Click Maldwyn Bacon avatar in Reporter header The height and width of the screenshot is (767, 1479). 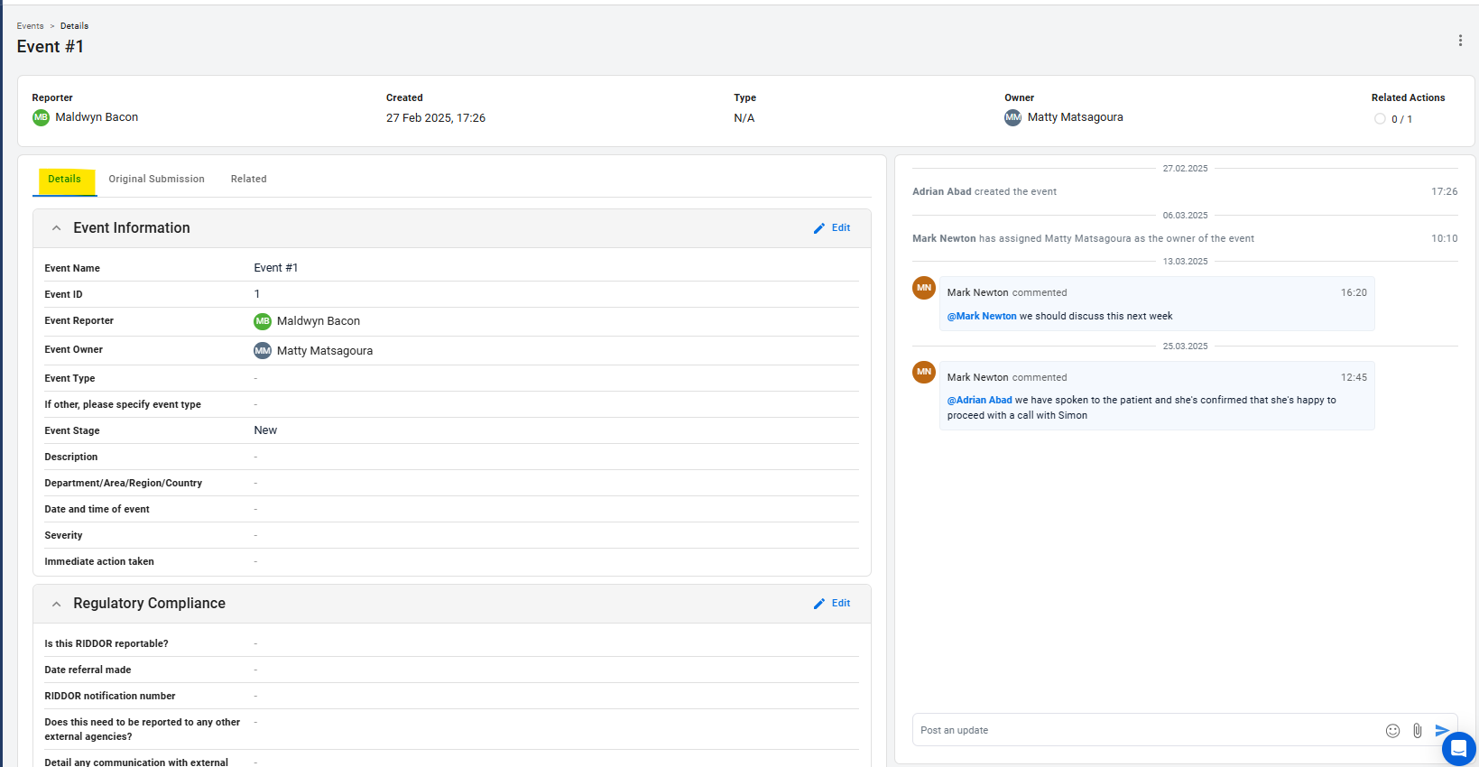coord(41,117)
